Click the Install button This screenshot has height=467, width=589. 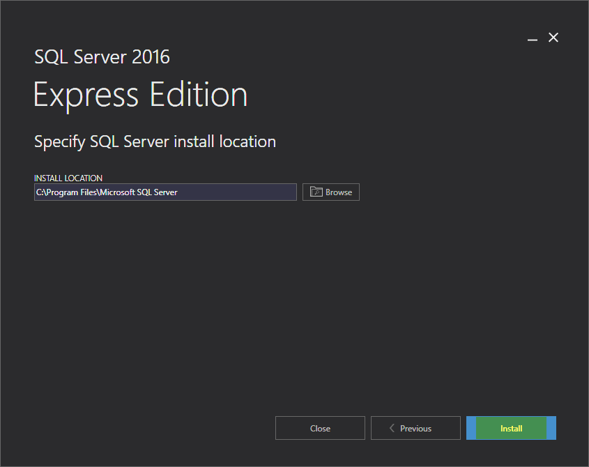[511, 428]
